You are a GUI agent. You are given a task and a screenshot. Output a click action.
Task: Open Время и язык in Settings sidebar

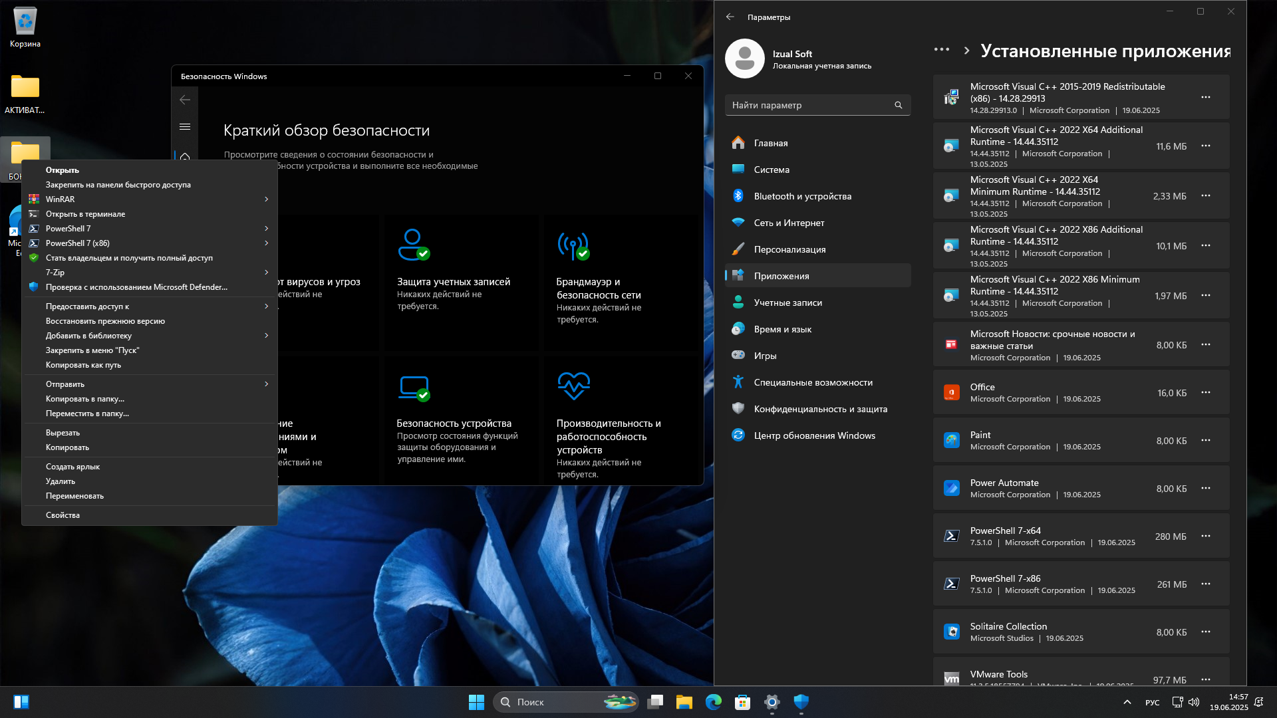(x=817, y=329)
